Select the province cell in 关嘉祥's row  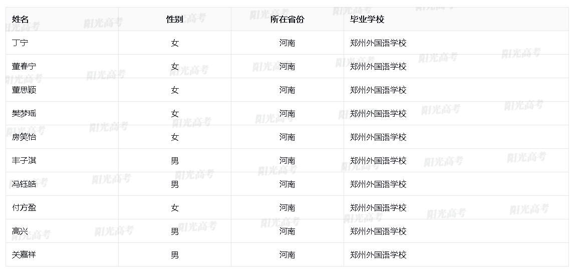click(287, 255)
